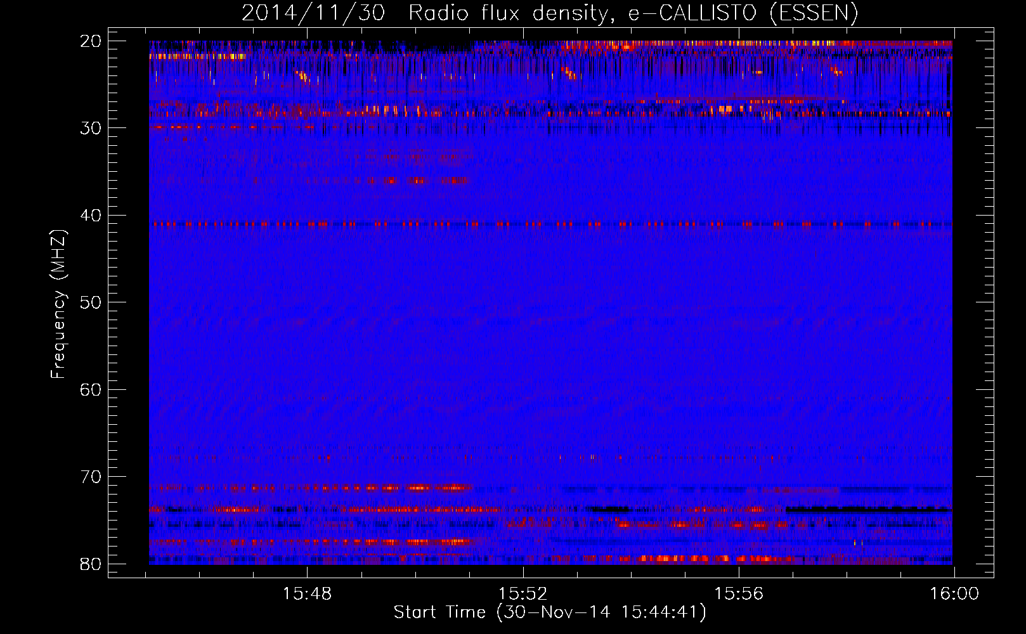Screen dimensions: 1026x634
Task: Click the 15:56 time tick label
Action: (739, 594)
